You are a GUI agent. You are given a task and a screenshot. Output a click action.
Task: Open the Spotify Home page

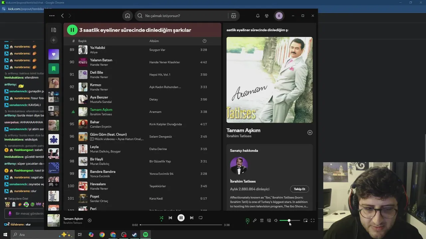[x=127, y=16]
